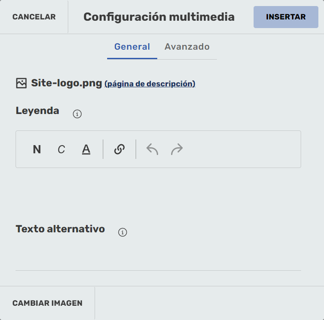Viewport: 324px width, 320px height.
Task: Click the insert link chain icon
Action: 119,149
